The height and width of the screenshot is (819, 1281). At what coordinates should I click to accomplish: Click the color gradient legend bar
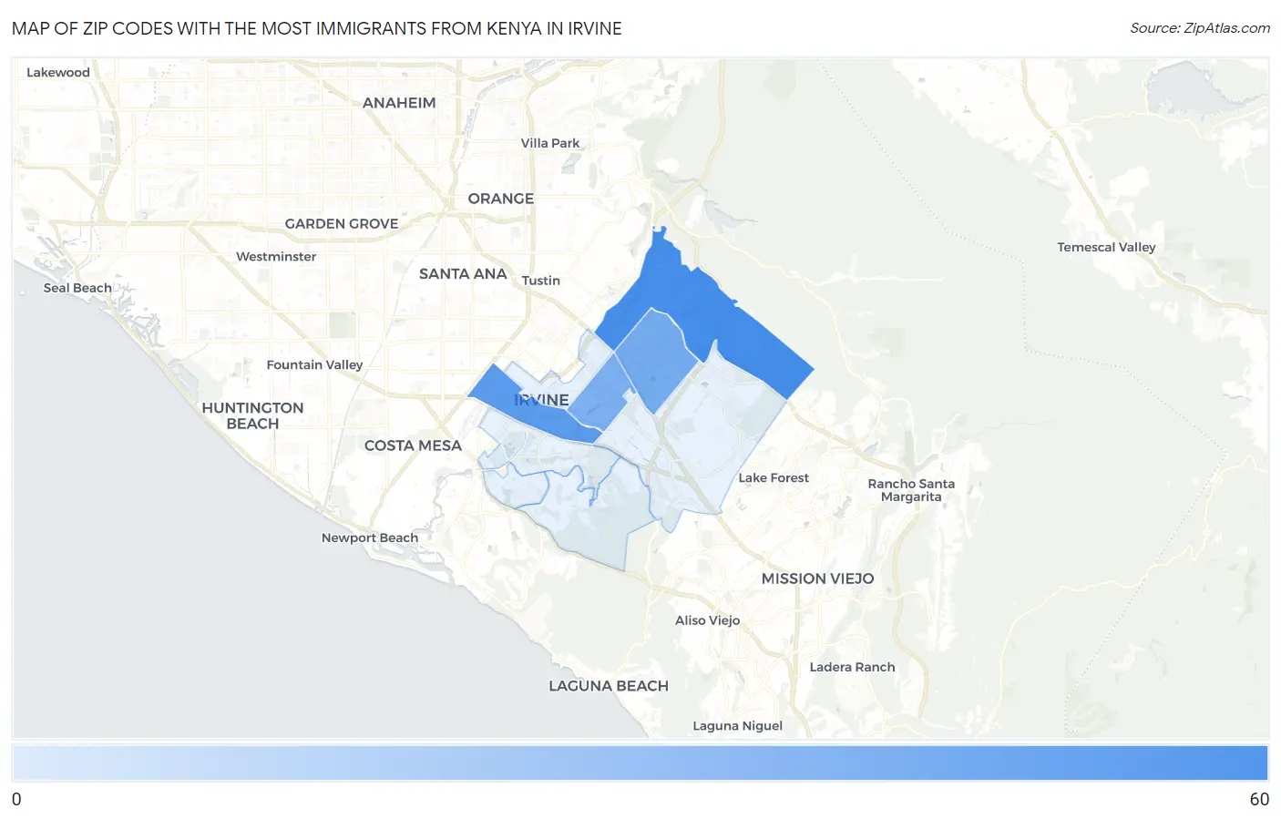point(640,763)
